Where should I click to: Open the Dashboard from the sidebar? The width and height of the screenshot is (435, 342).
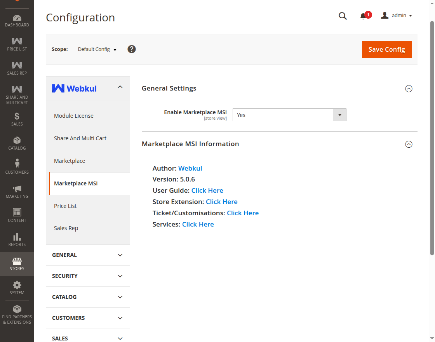tap(17, 21)
